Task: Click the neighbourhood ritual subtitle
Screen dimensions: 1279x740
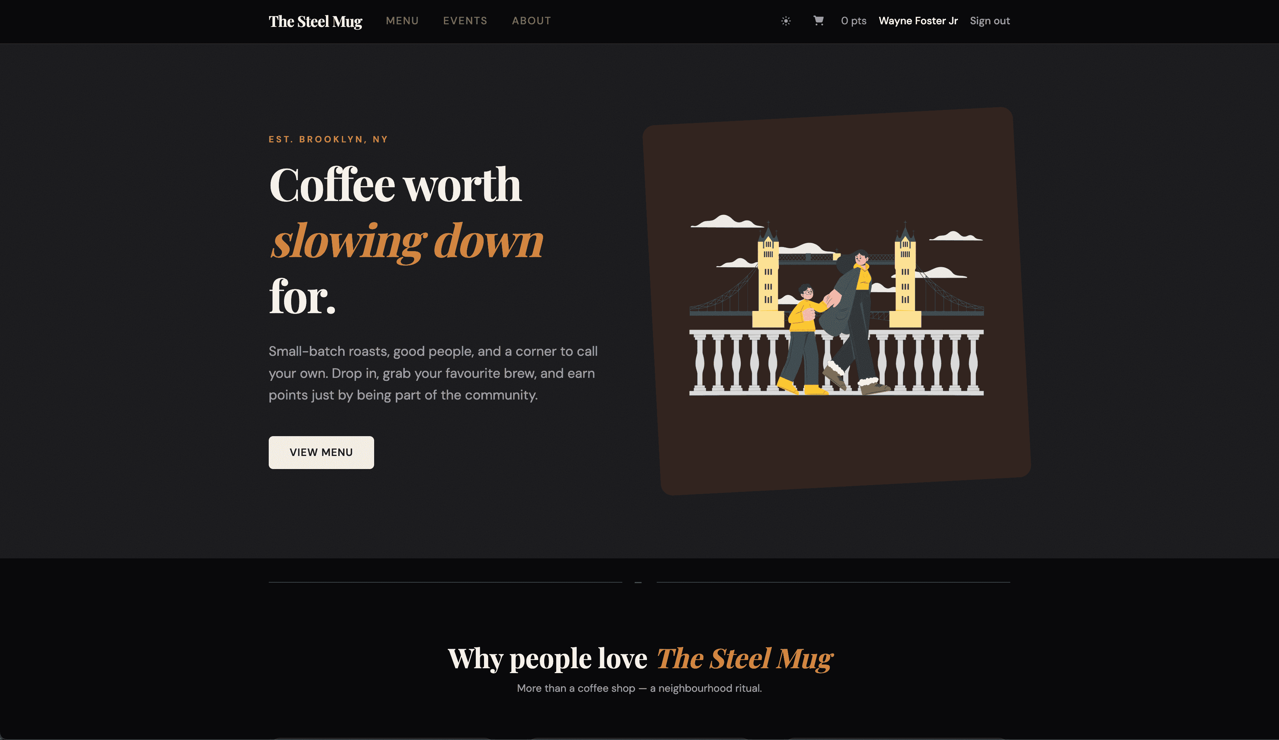Action: point(639,688)
